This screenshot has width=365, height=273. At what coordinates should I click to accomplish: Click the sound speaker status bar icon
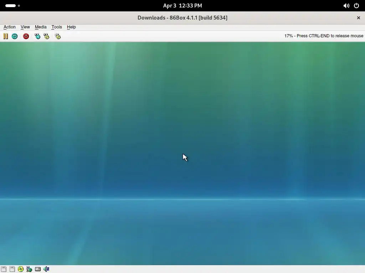(x=46, y=269)
